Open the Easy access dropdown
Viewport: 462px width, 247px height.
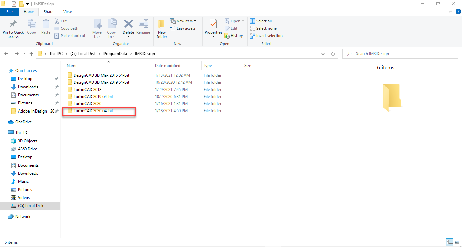pos(185,28)
